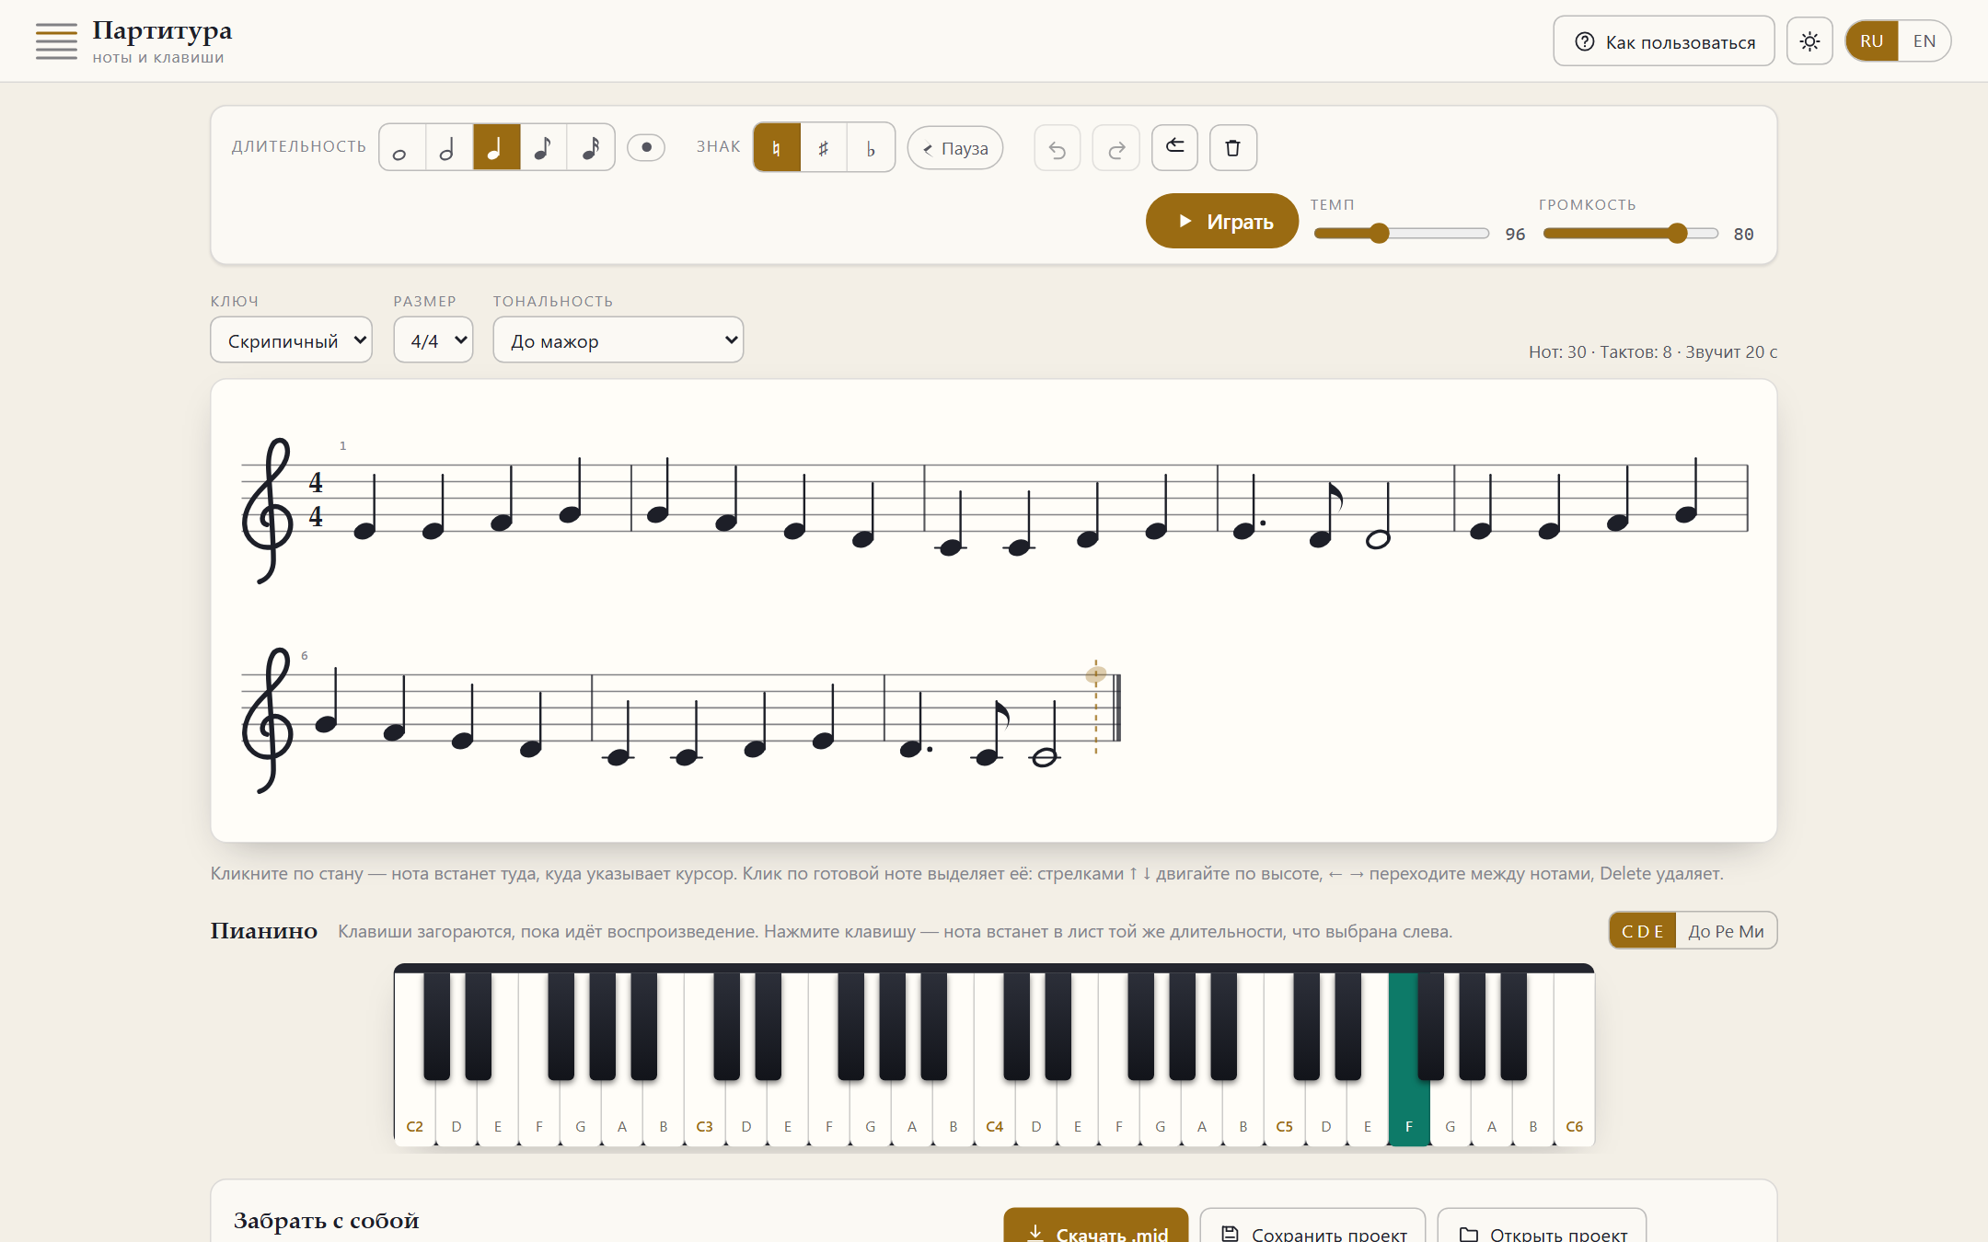
Task: Select the whole note duration
Action: [x=402, y=147]
